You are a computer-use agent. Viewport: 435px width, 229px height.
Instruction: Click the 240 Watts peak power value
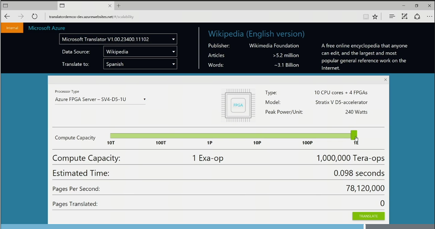click(x=357, y=112)
